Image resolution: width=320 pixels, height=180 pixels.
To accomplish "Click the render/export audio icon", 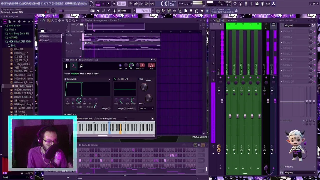I will pos(262,4).
